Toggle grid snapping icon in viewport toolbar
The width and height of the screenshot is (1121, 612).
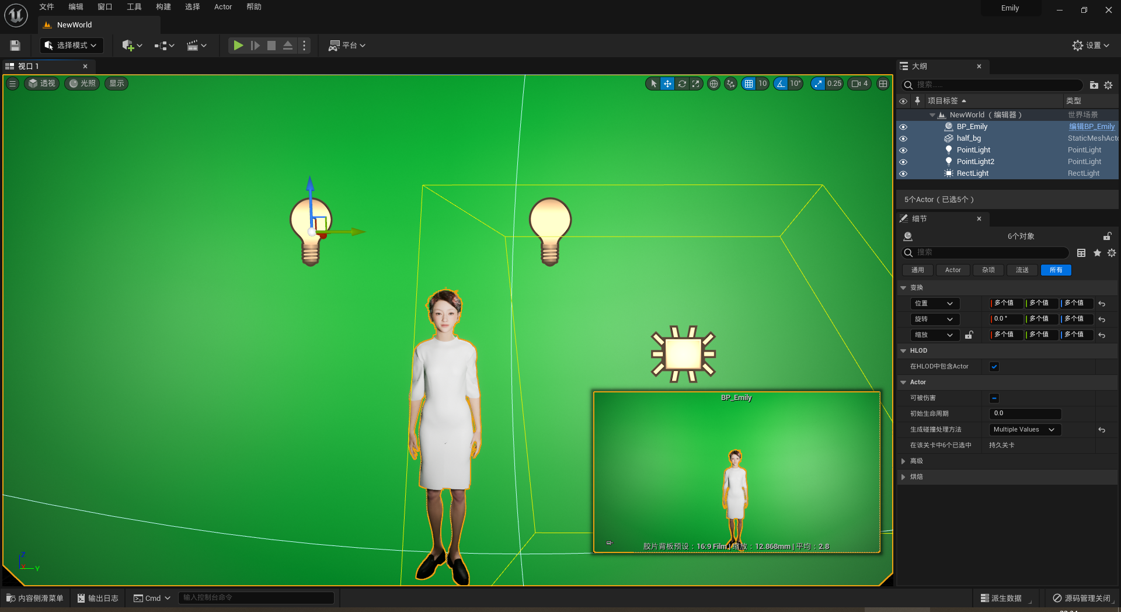coord(749,84)
